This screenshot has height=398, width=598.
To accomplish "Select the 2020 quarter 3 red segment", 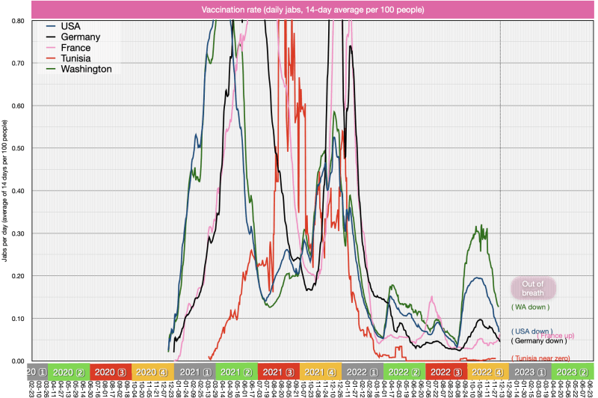I will pyautogui.click(x=110, y=371).
